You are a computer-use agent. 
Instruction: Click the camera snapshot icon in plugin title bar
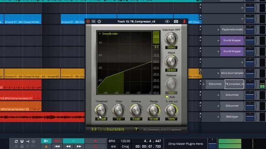[x=176, y=22]
